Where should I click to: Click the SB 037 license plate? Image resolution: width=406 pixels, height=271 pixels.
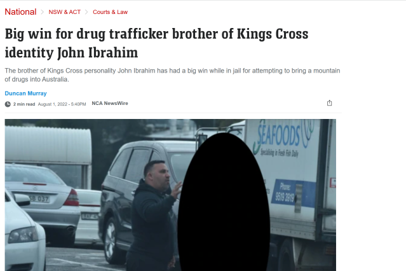click(x=39, y=198)
